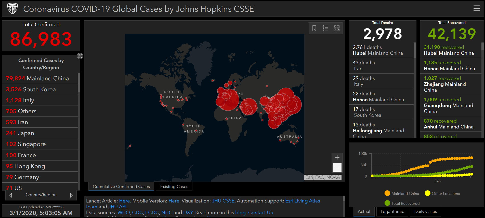
Task: Toggle the Total Recovered legend series
Action: 402,203
